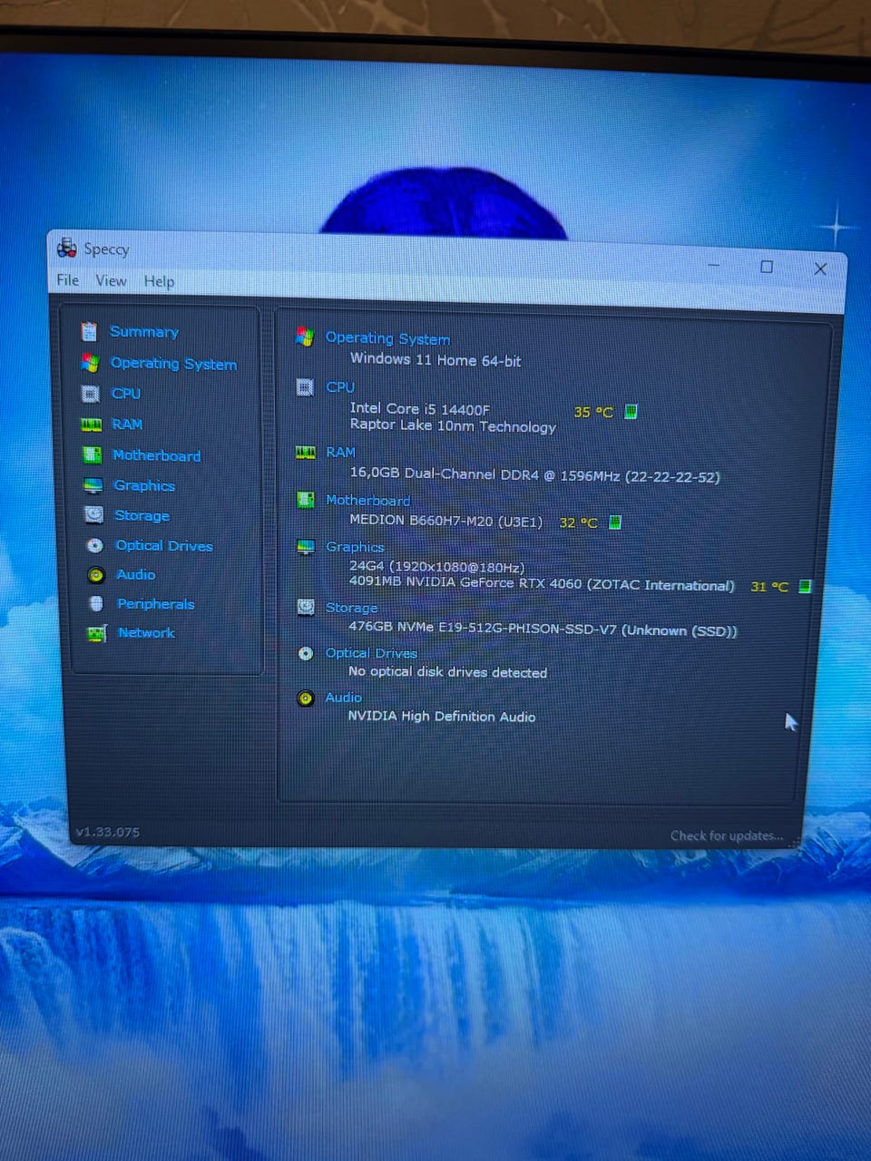Click the green temperature indicator beside CPU 35 °C
Viewport: 871px width, 1161px height.
[631, 412]
